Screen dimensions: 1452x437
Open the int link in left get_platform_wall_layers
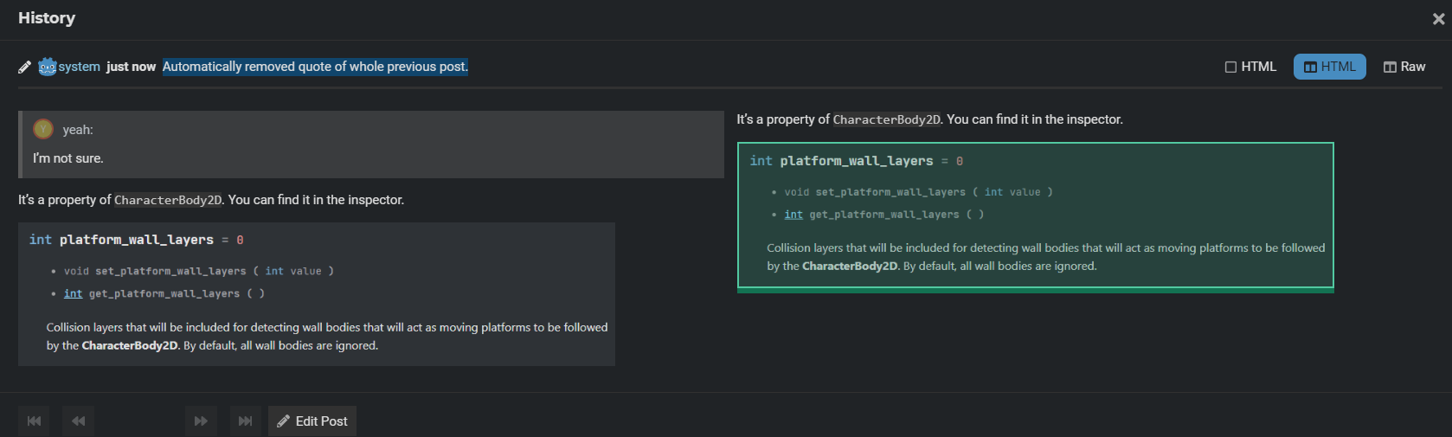tap(73, 293)
